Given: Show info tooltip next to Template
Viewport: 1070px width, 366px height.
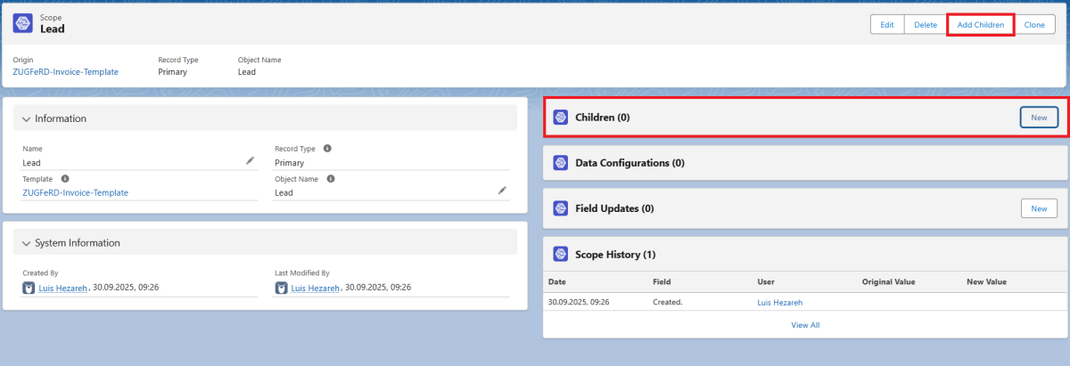Looking at the screenshot, I should point(65,178).
